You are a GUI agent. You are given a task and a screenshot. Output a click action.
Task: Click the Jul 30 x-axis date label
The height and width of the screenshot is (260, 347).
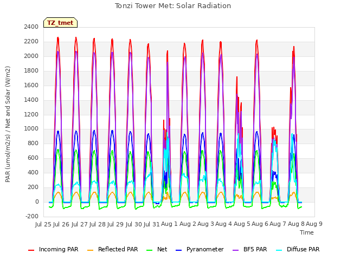(x=133, y=224)
